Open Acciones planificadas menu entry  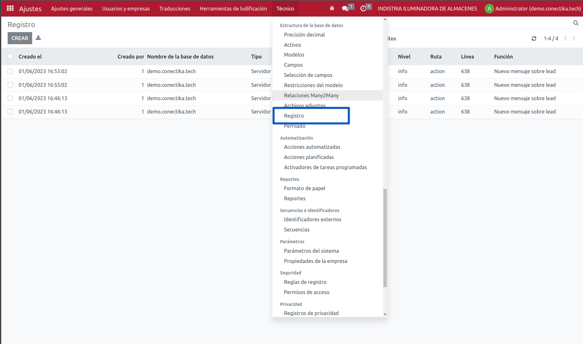click(x=309, y=157)
